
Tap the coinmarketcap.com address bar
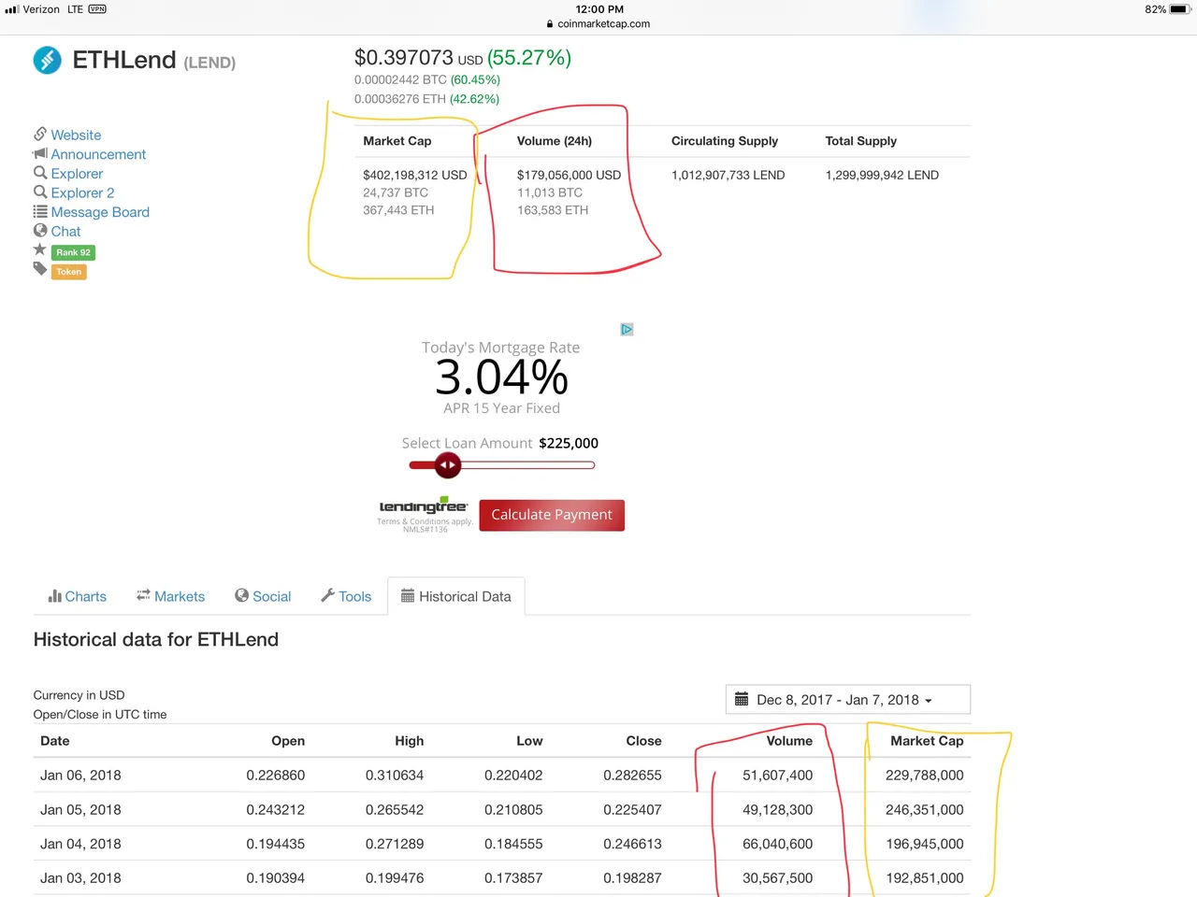598,24
